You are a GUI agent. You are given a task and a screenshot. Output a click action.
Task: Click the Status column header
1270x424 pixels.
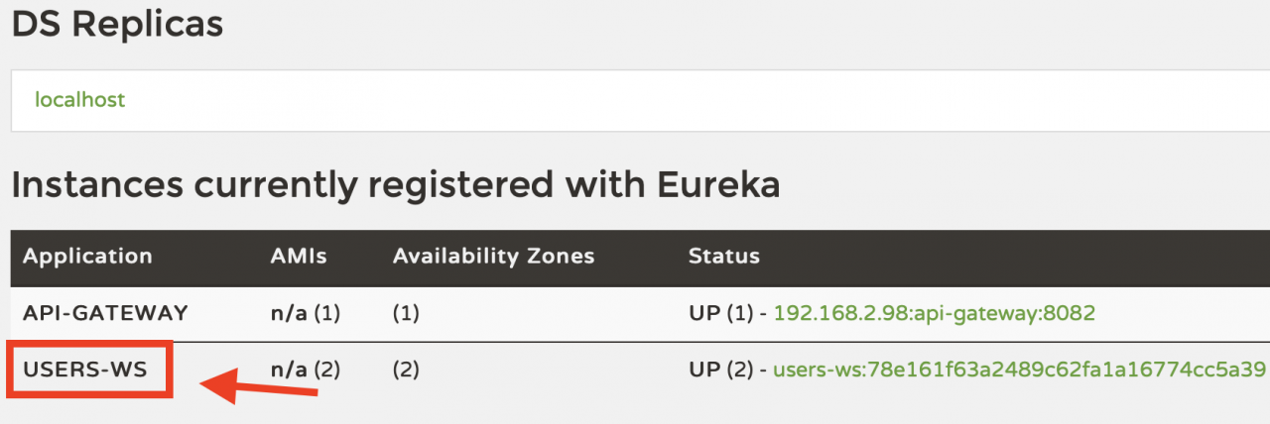723,257
